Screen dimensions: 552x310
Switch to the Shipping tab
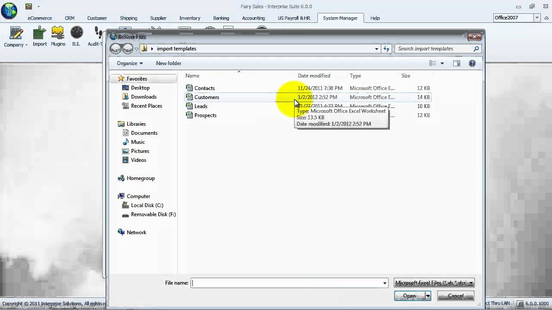[129, 18]
